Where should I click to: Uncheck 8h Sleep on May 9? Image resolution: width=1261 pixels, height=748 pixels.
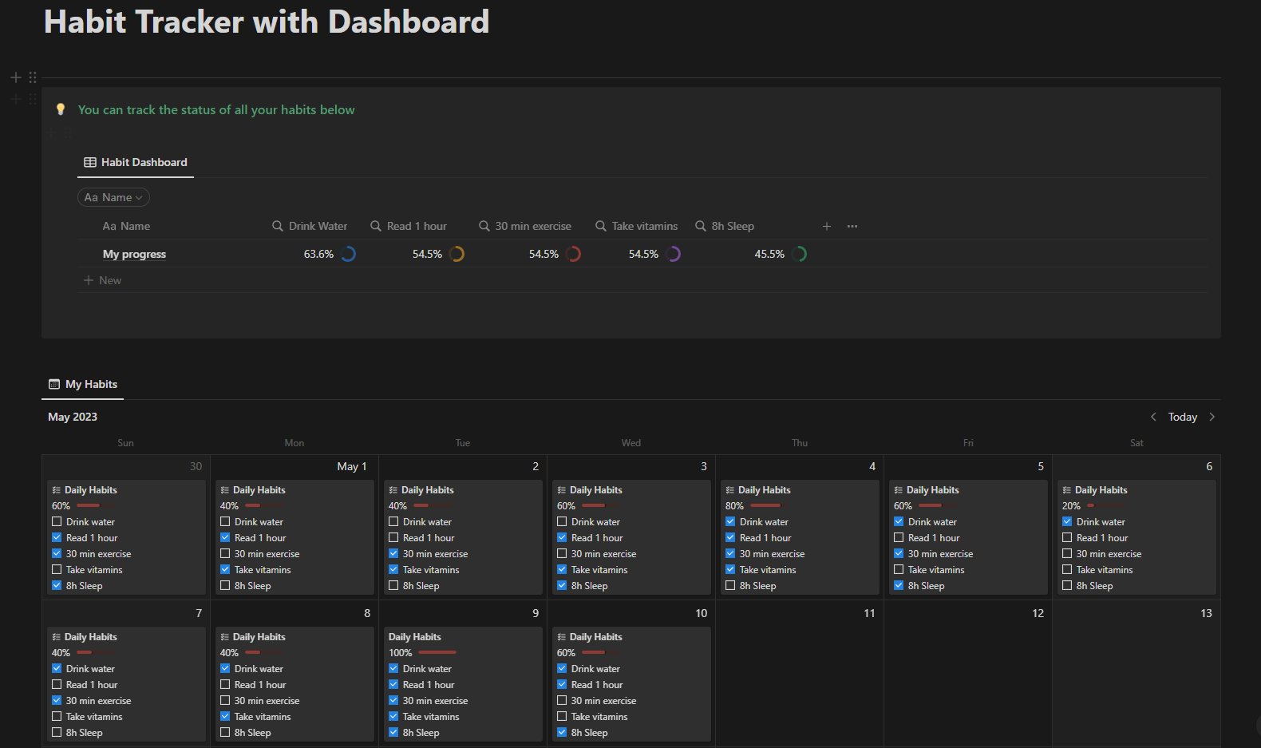pyautogui.click(x=393, y=732)
